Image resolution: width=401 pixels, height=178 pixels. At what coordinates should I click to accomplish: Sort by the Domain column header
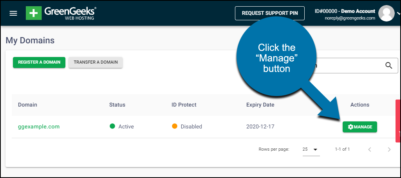(x=28, y=105)
